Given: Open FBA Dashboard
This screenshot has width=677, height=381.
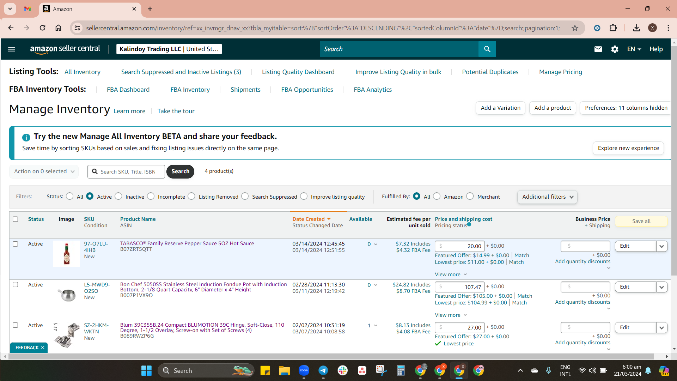Looking at the screenshot, I should tap(128, 90).
